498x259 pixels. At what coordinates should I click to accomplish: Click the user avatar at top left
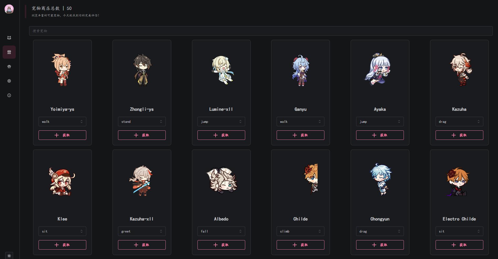pos(9,9)
